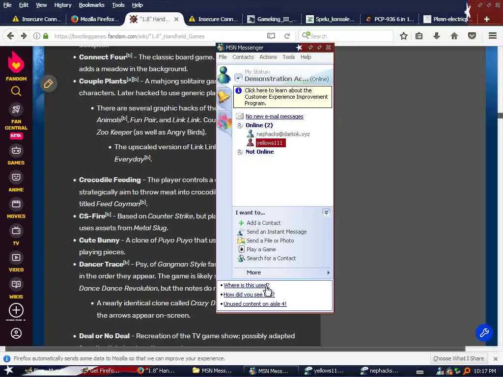Select contact nephacks@darkok.xyz

pyautogui.click(x=282, y=134)
